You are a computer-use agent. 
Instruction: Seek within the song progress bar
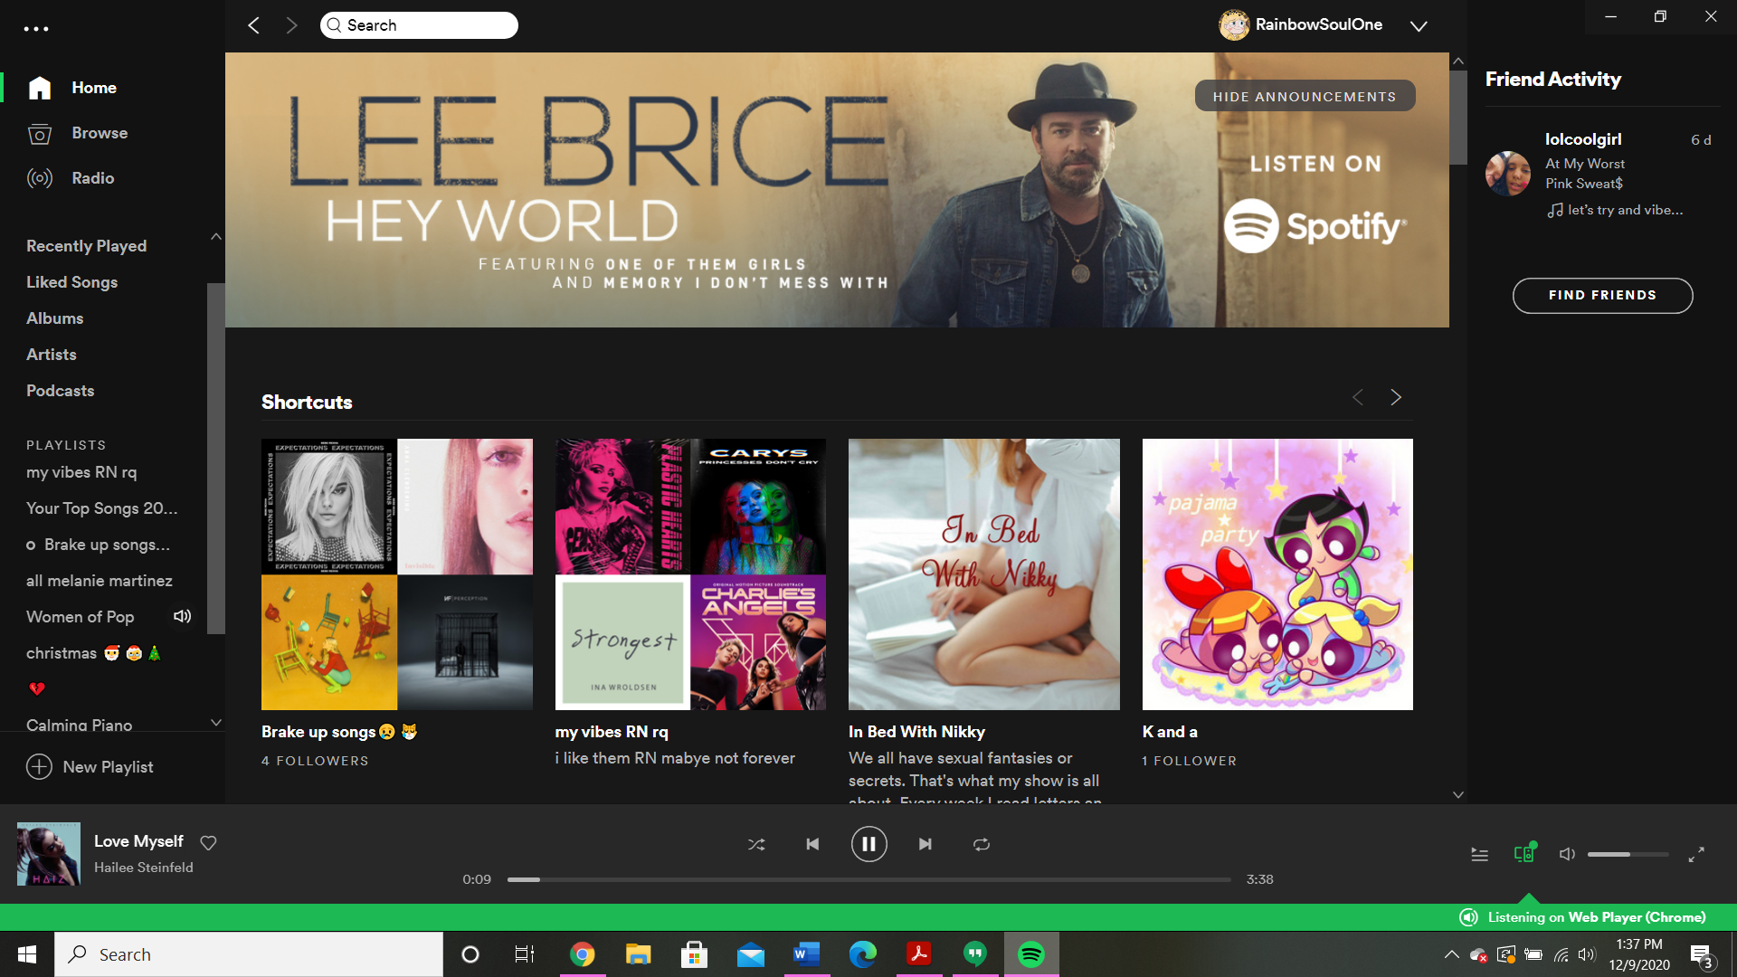(868, 879)
